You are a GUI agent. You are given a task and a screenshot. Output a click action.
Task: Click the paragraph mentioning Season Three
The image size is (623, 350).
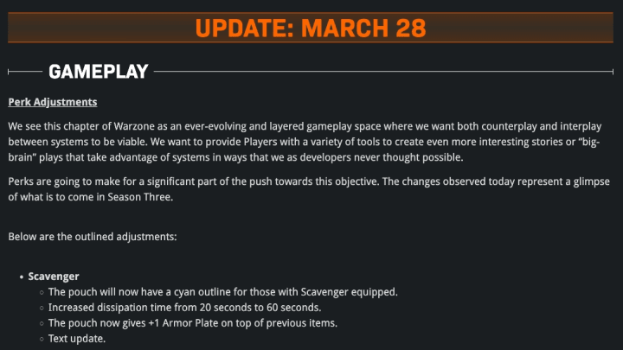click(309, 189)
